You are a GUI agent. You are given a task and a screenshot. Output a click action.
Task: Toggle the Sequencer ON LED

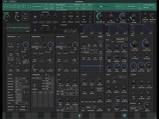click(49, 75)
